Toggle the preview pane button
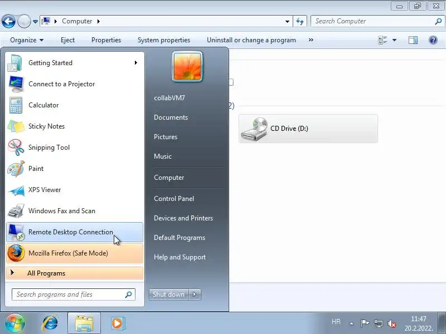The image size is (446, 334). pos(413,40)
